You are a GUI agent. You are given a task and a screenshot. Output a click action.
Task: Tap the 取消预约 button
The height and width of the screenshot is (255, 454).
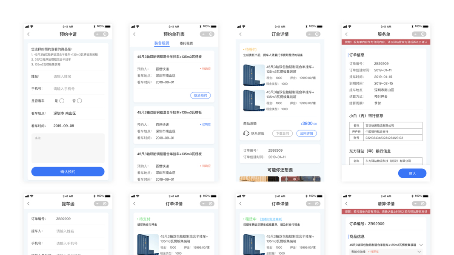(200, 95)
